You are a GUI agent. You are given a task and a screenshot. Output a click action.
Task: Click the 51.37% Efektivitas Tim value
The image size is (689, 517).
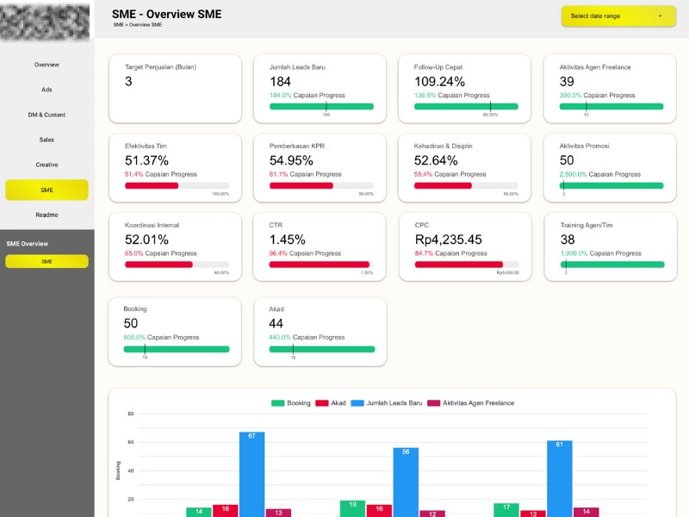[146, 161]
